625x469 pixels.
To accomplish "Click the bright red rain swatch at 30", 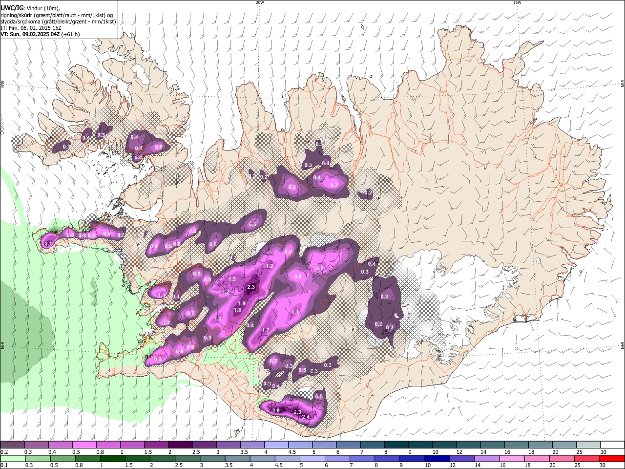I will (x=612, y=459).
